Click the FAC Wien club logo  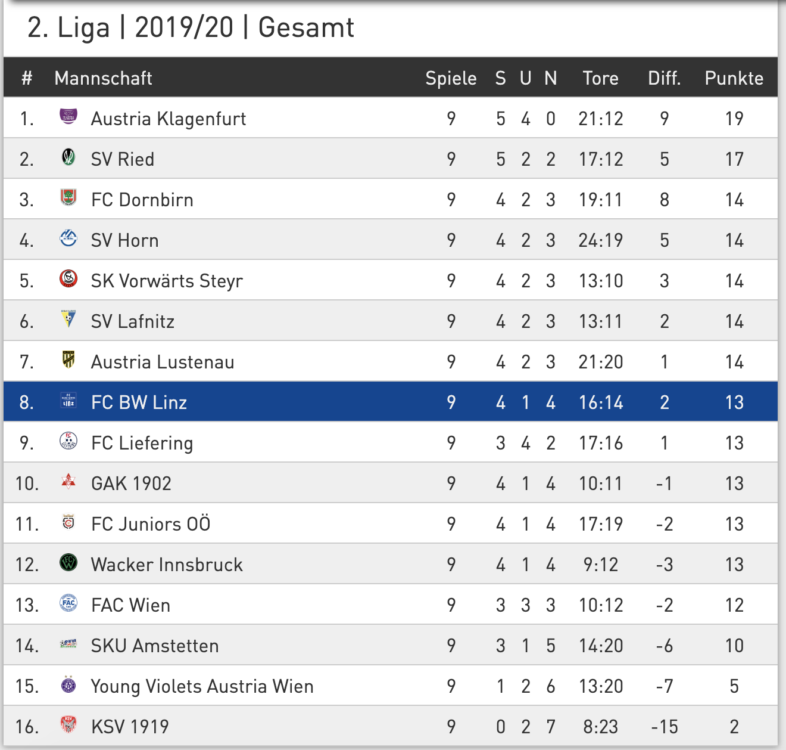(68, 603)
